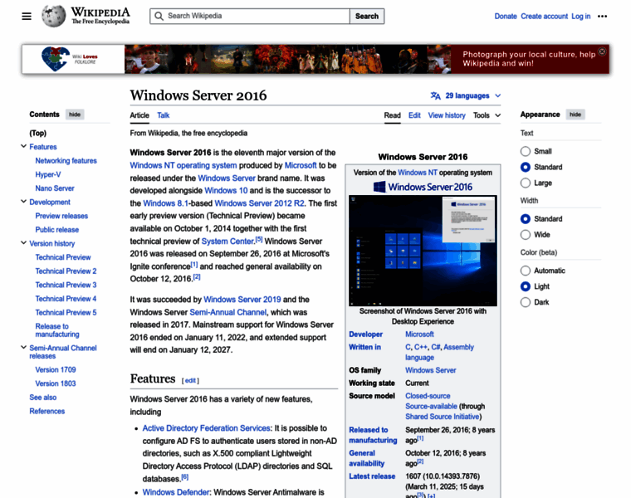Select Large text size
Image resolution: width=631 pixels, height=498 pixels.
[x=526, y=183]
